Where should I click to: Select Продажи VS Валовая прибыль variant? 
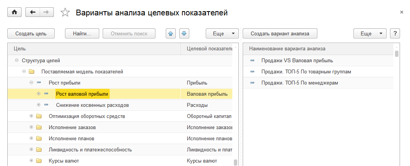pyautogui.click(x=297, y=60)
